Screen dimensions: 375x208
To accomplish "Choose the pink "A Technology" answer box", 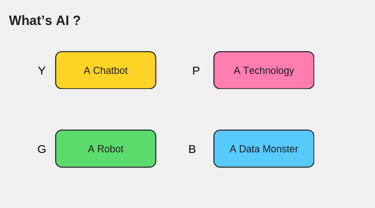I will tap(264, 70).
